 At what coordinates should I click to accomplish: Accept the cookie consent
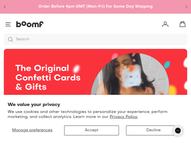click(91, 130)
